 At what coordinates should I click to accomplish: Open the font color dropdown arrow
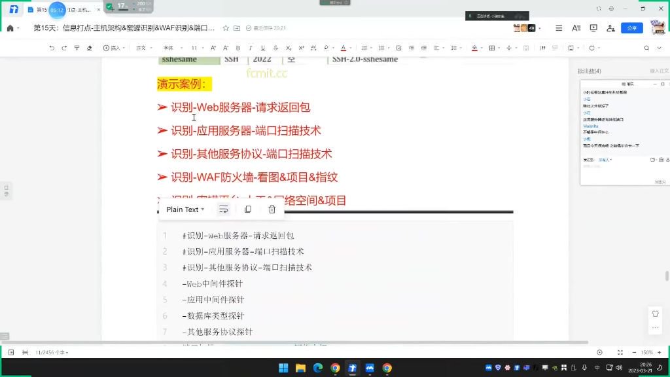[x=351, y=48]
